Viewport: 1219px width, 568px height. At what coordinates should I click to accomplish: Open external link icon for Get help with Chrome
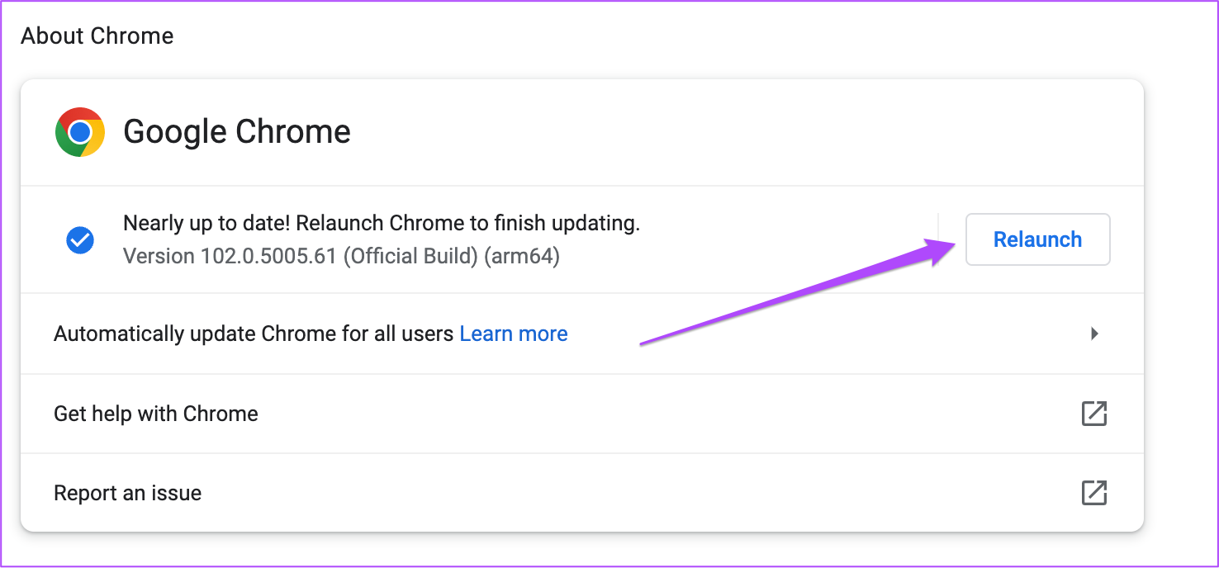(x=1094, y=414)
